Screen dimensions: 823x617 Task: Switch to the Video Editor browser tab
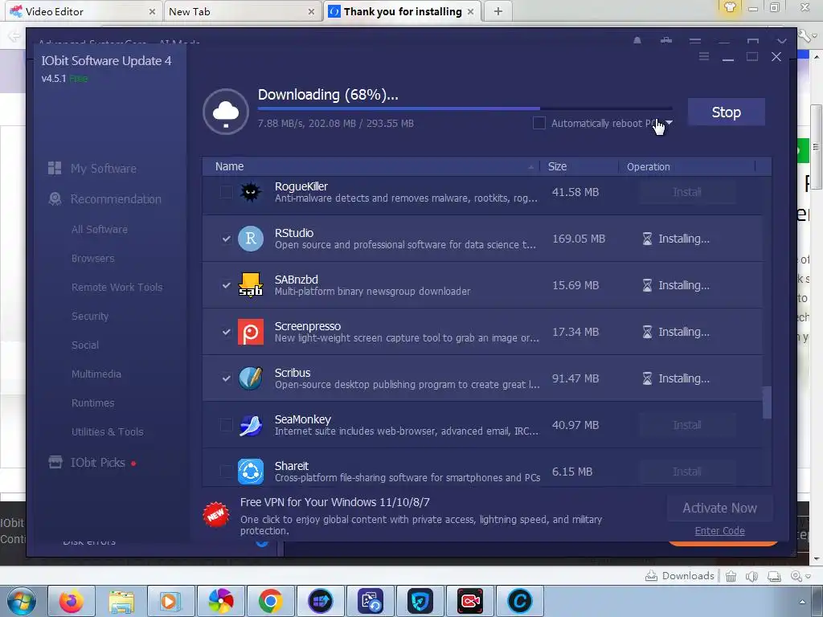tap(81, 11)
